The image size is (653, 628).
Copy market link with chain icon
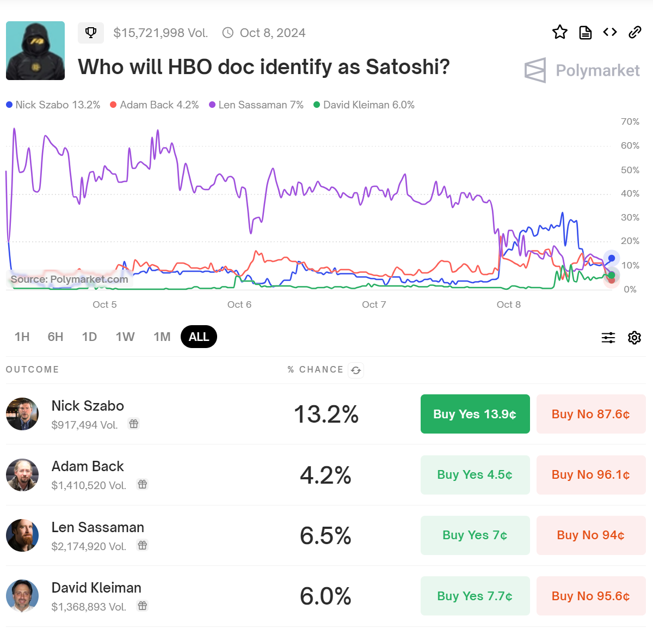635,33
